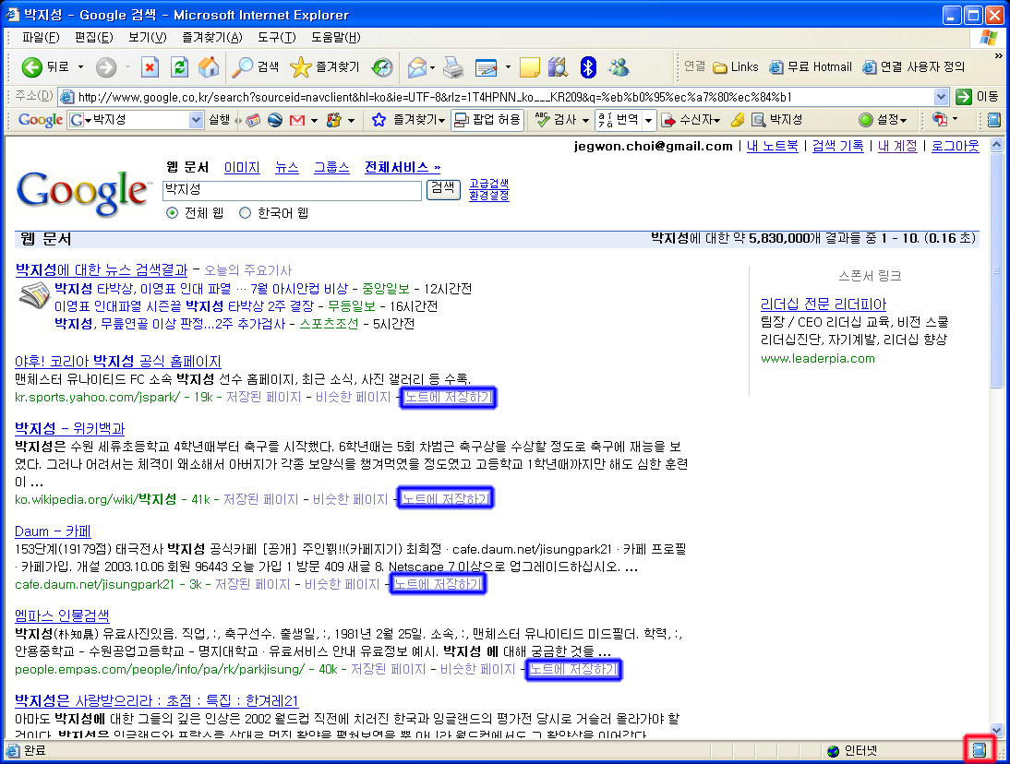Image resolution: width=1010 pixels, height=764 pixels.
Task: Open the 보기(V) menu
Action: point(147,37)
